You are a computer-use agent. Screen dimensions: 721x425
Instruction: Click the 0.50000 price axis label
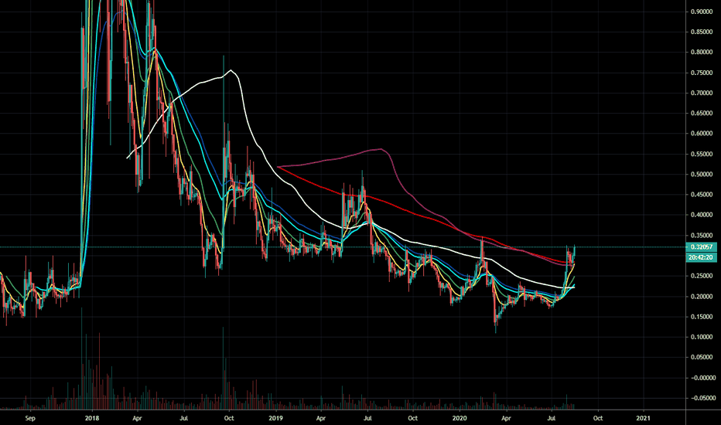pos(702,174)
